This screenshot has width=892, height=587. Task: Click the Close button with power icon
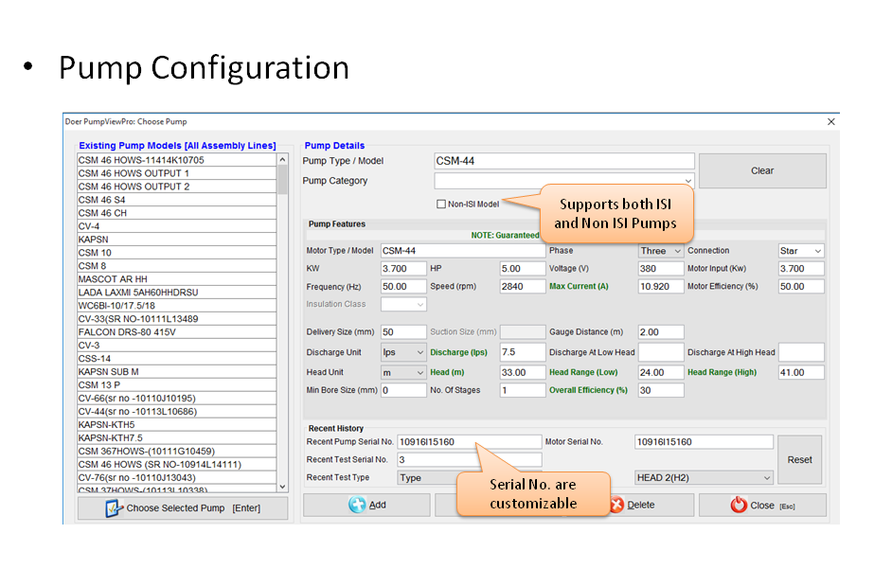point(761,505)
